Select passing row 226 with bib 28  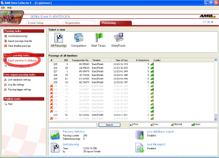point(131,68)
